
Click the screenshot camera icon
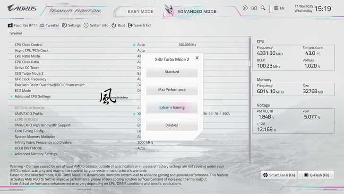pos(254,8)
